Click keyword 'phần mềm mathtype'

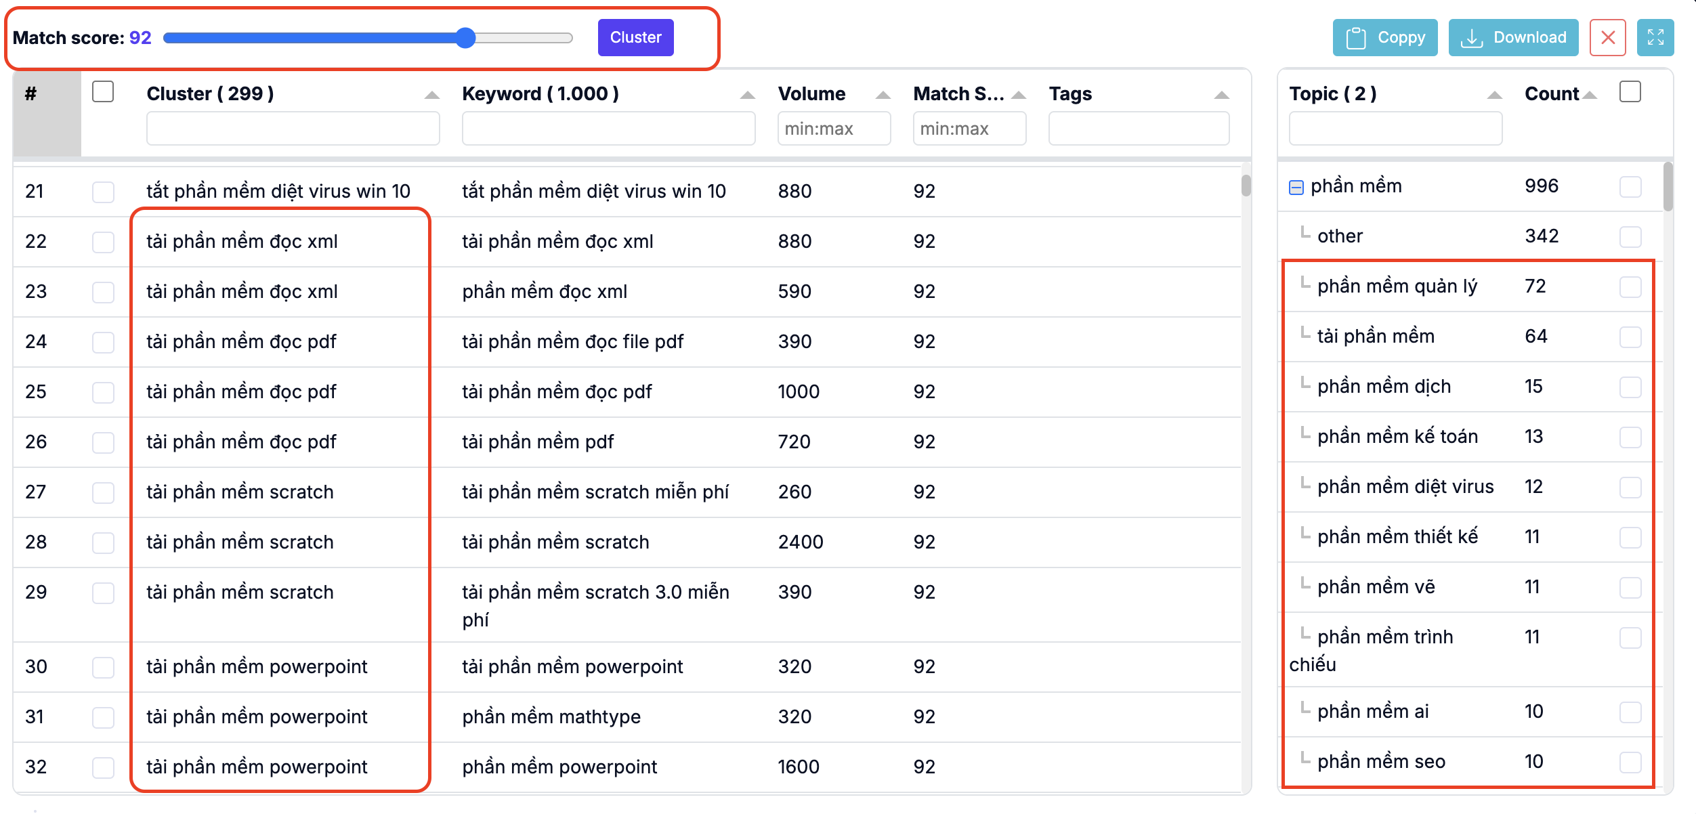tap(551, 716)
